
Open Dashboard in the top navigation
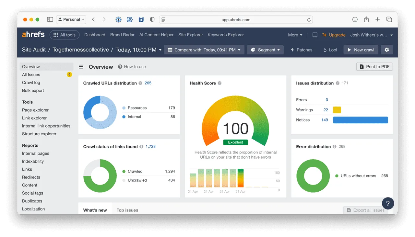coord(95,35)
